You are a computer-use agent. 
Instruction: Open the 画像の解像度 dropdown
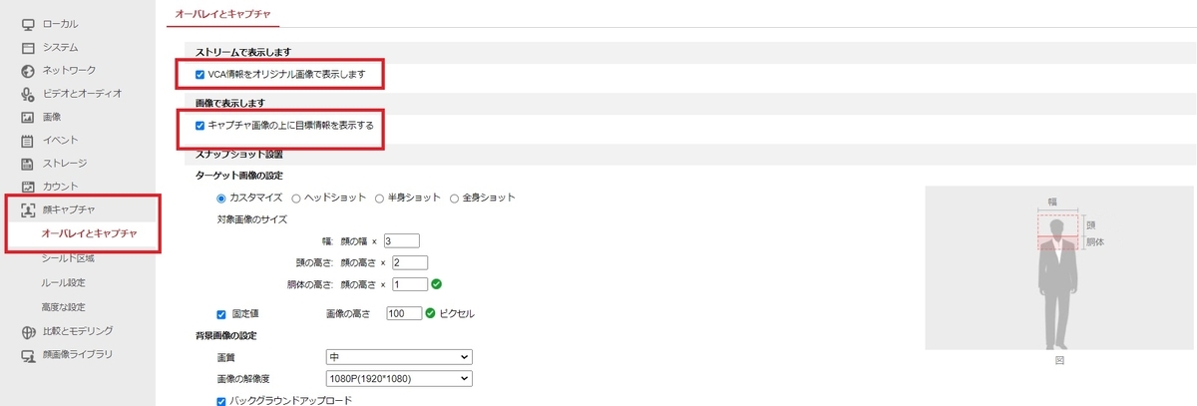(x=398, y=378)
